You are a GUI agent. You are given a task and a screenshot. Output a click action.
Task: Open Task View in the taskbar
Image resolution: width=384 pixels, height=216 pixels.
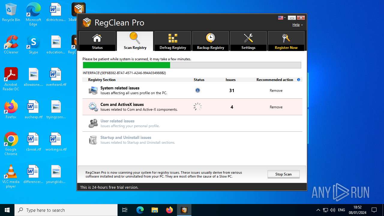coord(125,210)
